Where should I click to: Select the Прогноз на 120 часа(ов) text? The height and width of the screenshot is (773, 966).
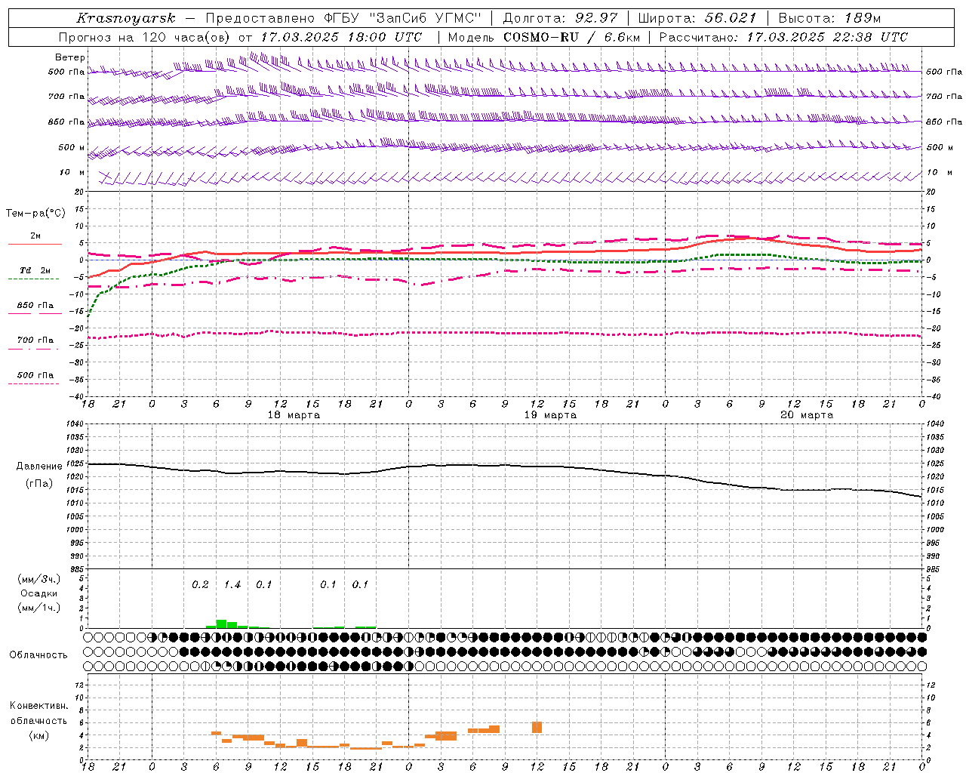coord(146,37)
